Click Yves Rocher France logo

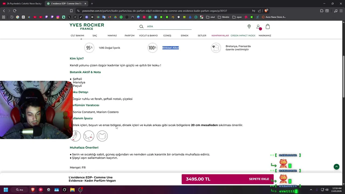click(x=87, y=26)
